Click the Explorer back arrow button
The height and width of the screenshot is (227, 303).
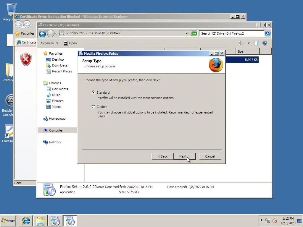pos(42,34)
